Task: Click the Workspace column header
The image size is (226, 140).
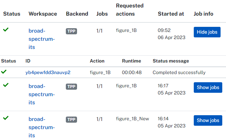Action: click(x=43, y=14)
